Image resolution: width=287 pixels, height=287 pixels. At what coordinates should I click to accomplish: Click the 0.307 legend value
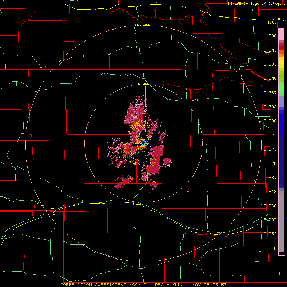click(270, 220)
